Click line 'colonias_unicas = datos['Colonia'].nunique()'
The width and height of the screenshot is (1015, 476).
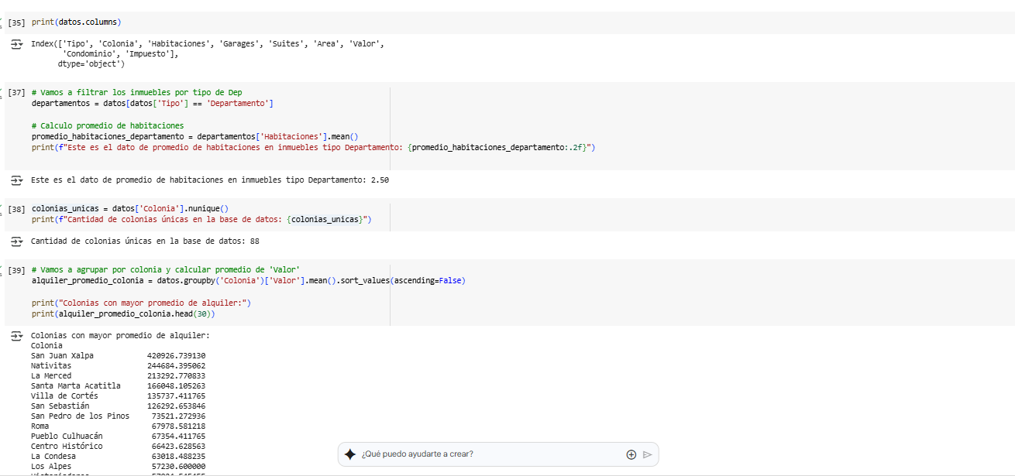click(129, 208)
